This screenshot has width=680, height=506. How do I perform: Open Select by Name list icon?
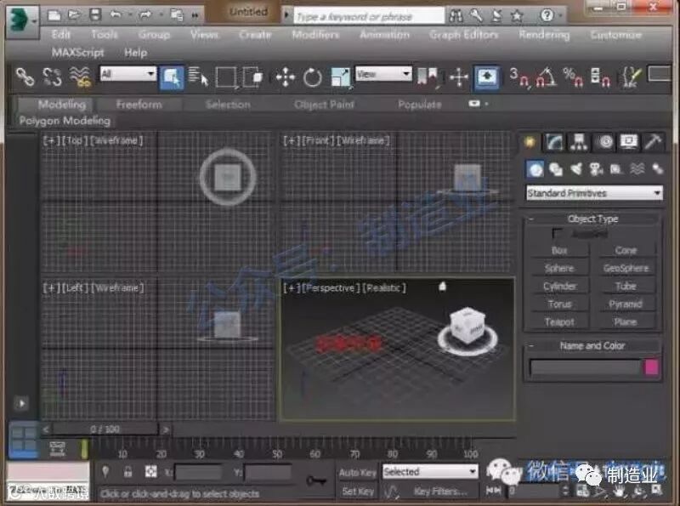click(x=198, y=77)
